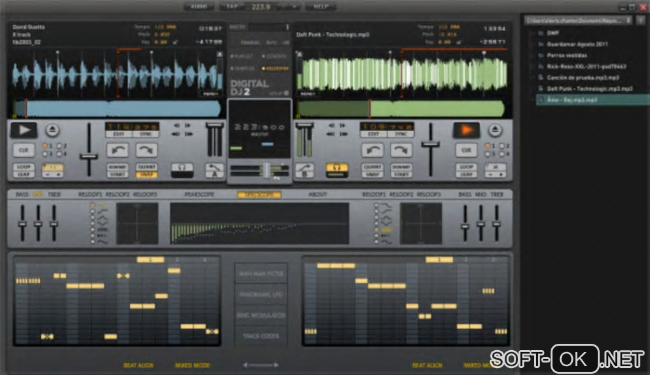Move the center crossfader handle

click(x=266, y=170)
